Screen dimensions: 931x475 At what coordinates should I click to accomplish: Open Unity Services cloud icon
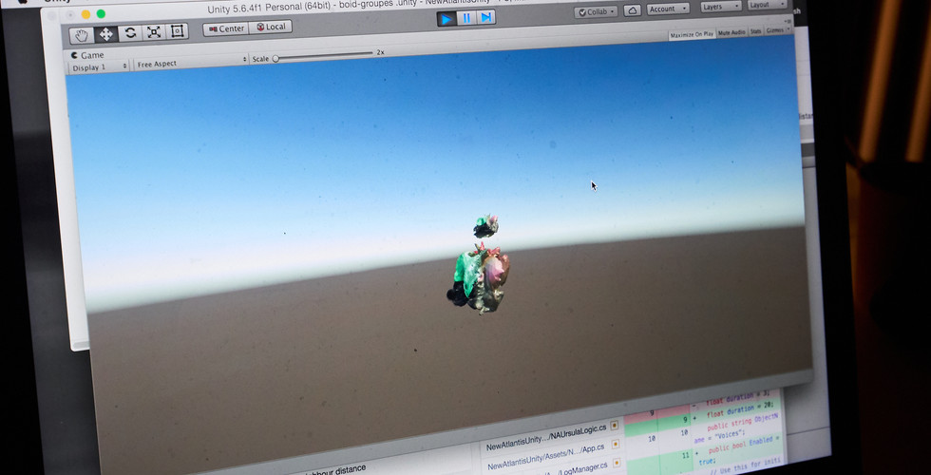[x=633, y=10]
